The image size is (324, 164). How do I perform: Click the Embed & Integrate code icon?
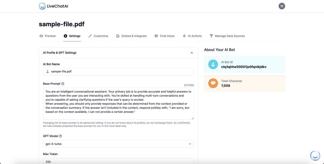point(117,36)
